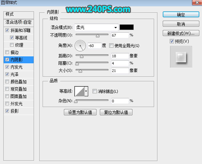This screenshot has width=202, height=164.
Task: Enable the 外发光 checkbox
Action: tap(7, 103)
